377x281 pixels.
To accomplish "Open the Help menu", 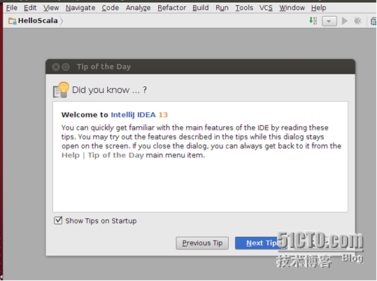I will point(318,8).
